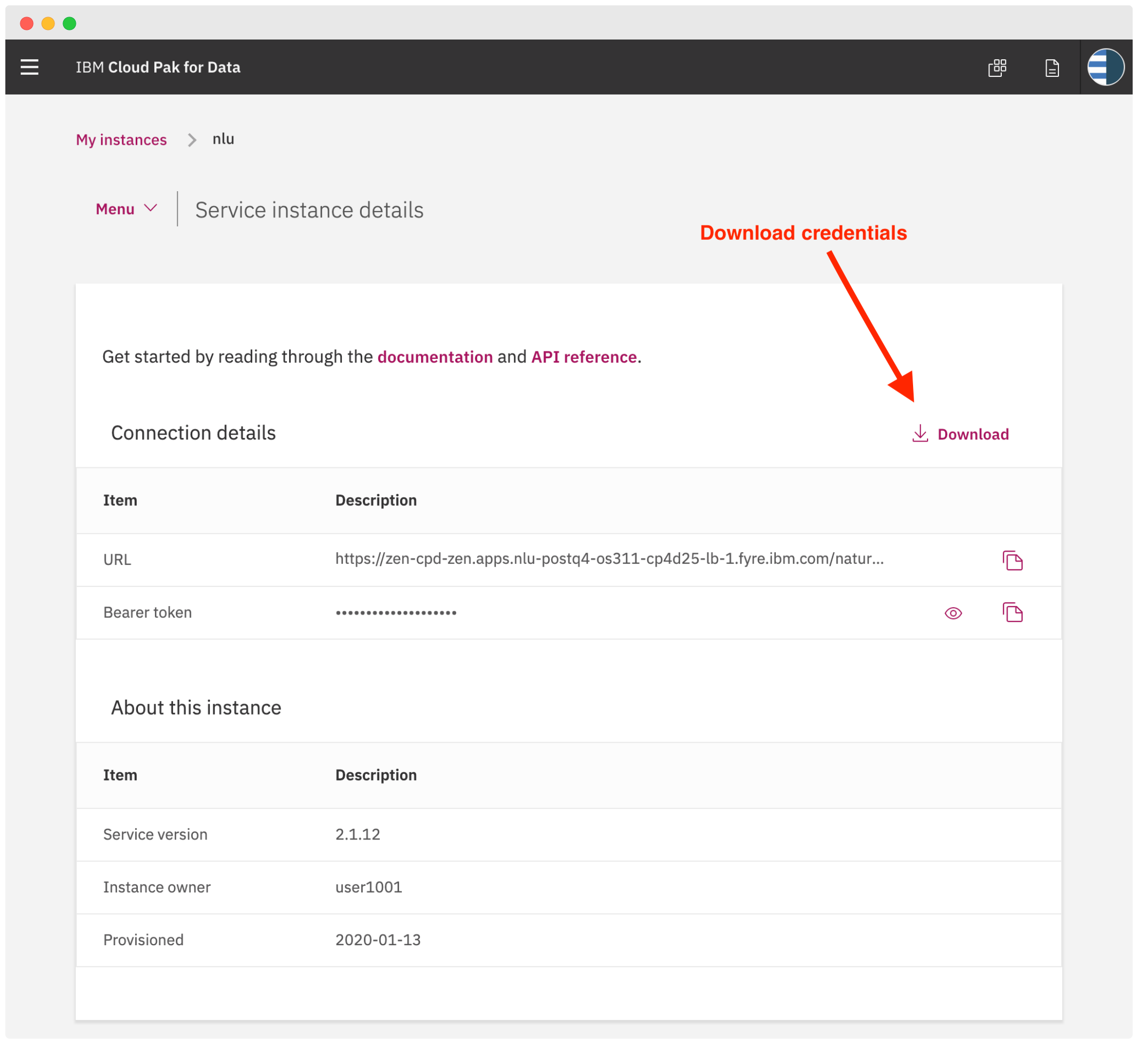Click IBM Cloud Pak for Data title

(x=158, y=67)
